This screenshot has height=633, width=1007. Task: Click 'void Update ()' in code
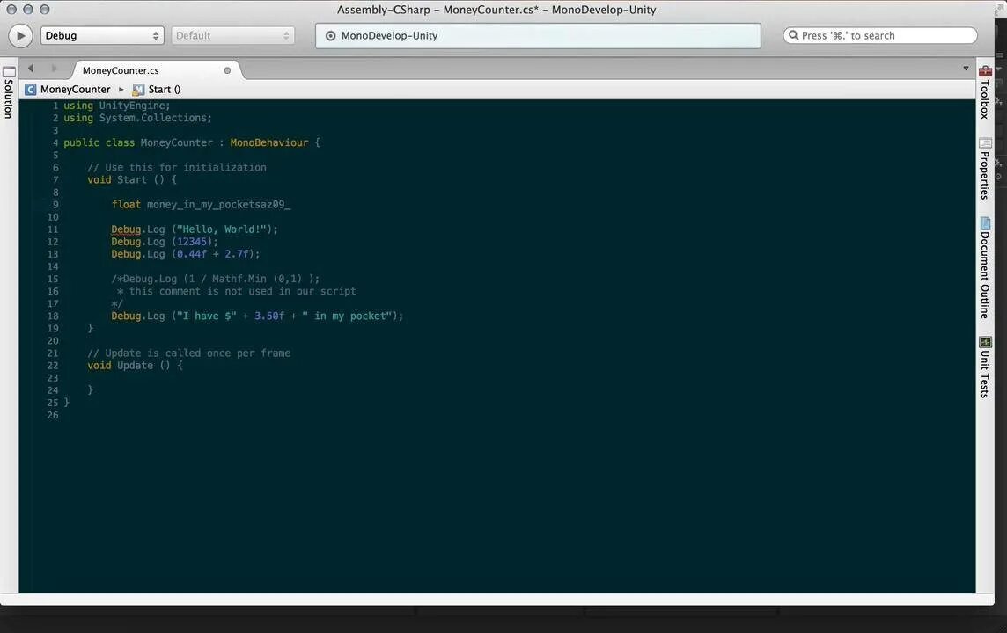129,366
